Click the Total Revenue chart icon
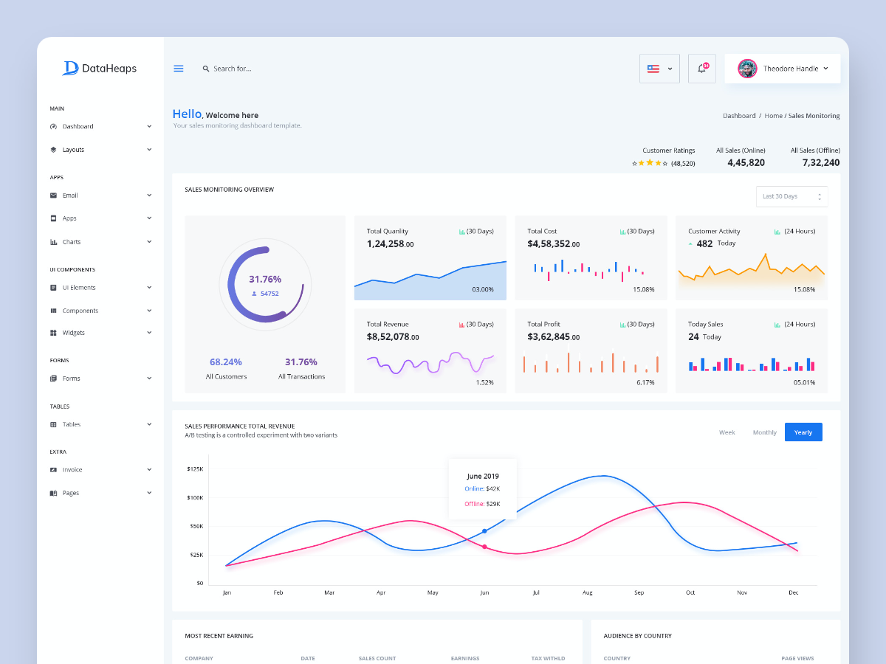 pos(462,325)
